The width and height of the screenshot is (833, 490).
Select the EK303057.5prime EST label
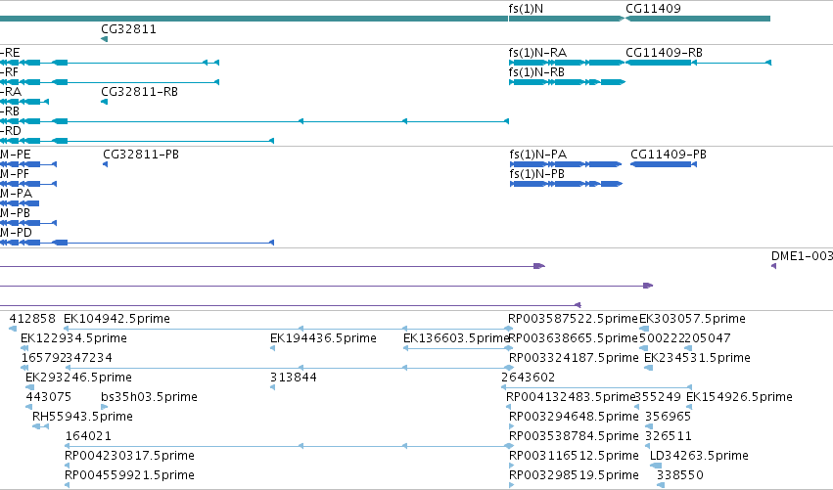[692, 319]
